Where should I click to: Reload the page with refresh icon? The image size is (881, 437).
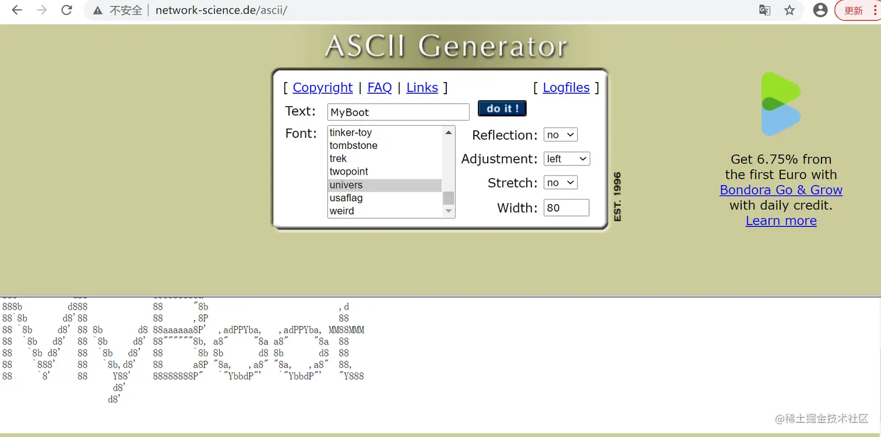[67, 10]
